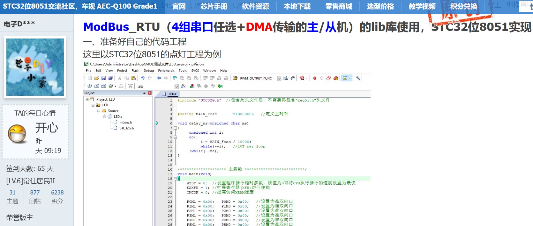Open 教学视频 navigation link
The width and height of the screenshot is (533, 226).
pos(422,6)
